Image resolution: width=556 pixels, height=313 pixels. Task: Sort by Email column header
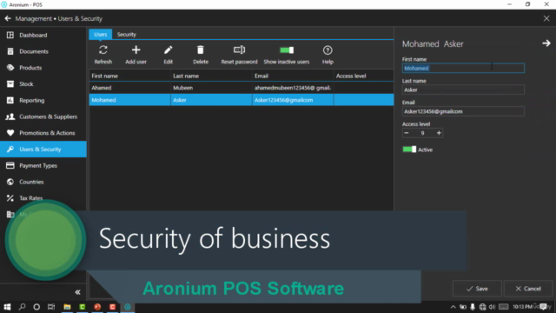293,76
